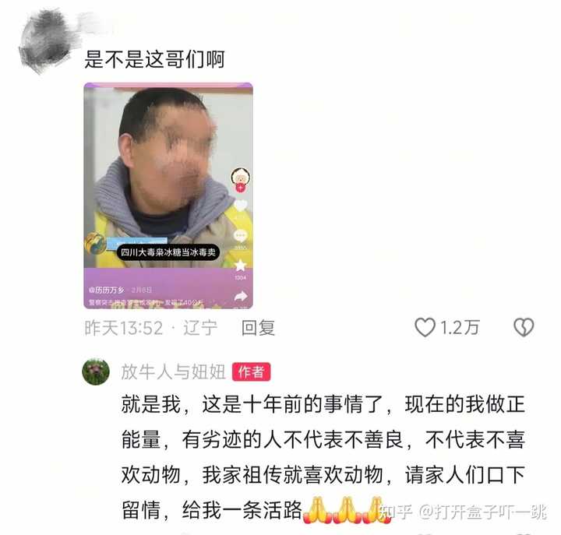Dislike the comment using broken heart icon
The image size is (561, 535).
(x=524, y=327)
